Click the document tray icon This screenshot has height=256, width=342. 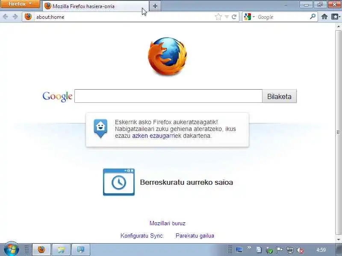[259, 250]
